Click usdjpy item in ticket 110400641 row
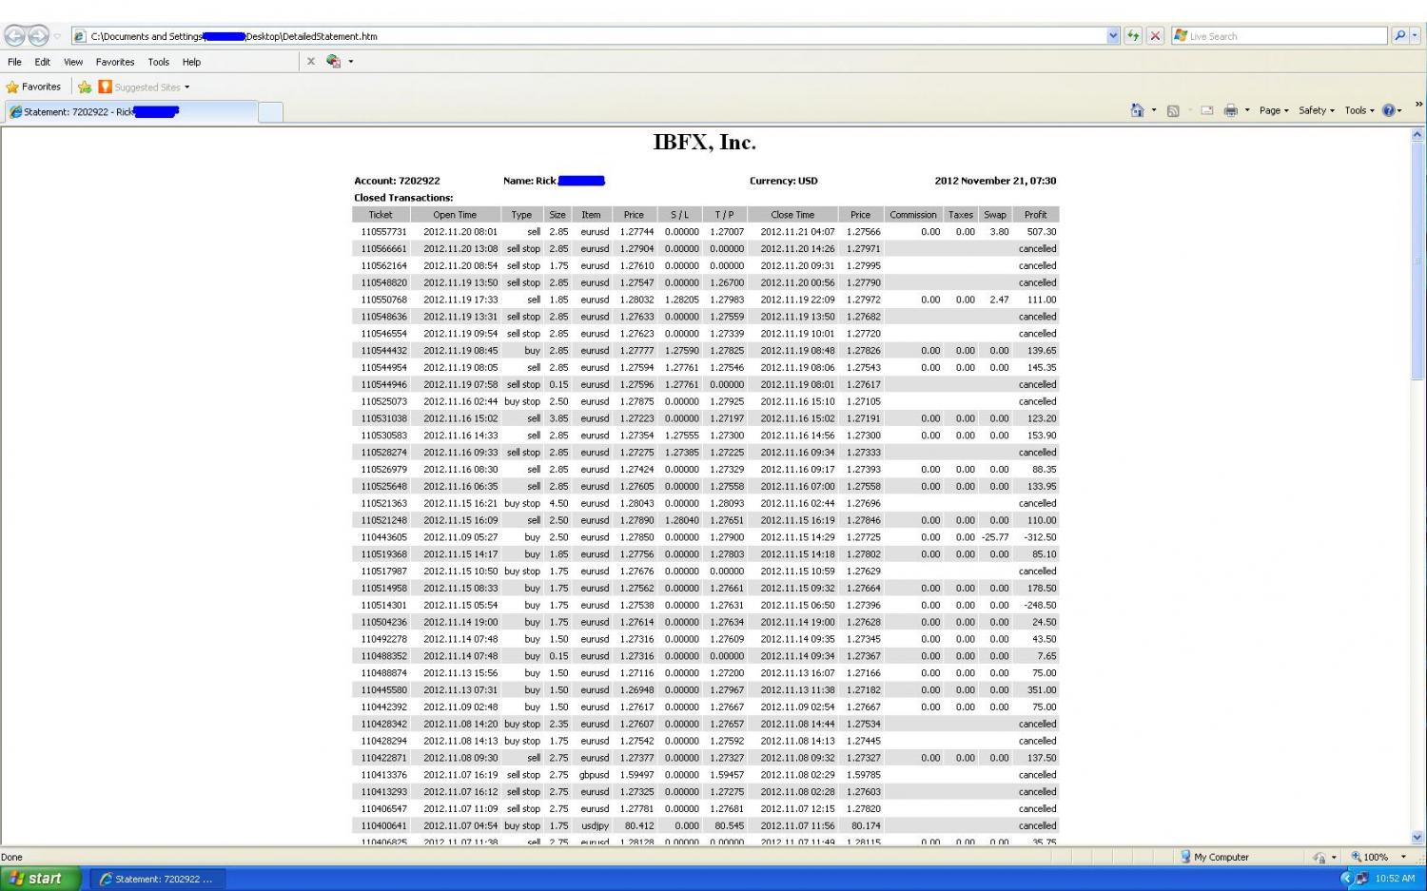 (x=594, y=826)
